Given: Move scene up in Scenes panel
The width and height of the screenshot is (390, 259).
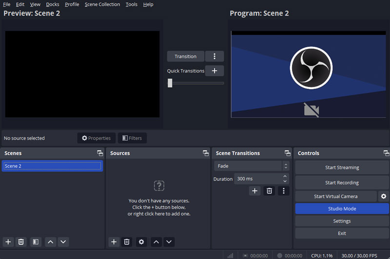Looking at the screenshot, I should point(51,241).
